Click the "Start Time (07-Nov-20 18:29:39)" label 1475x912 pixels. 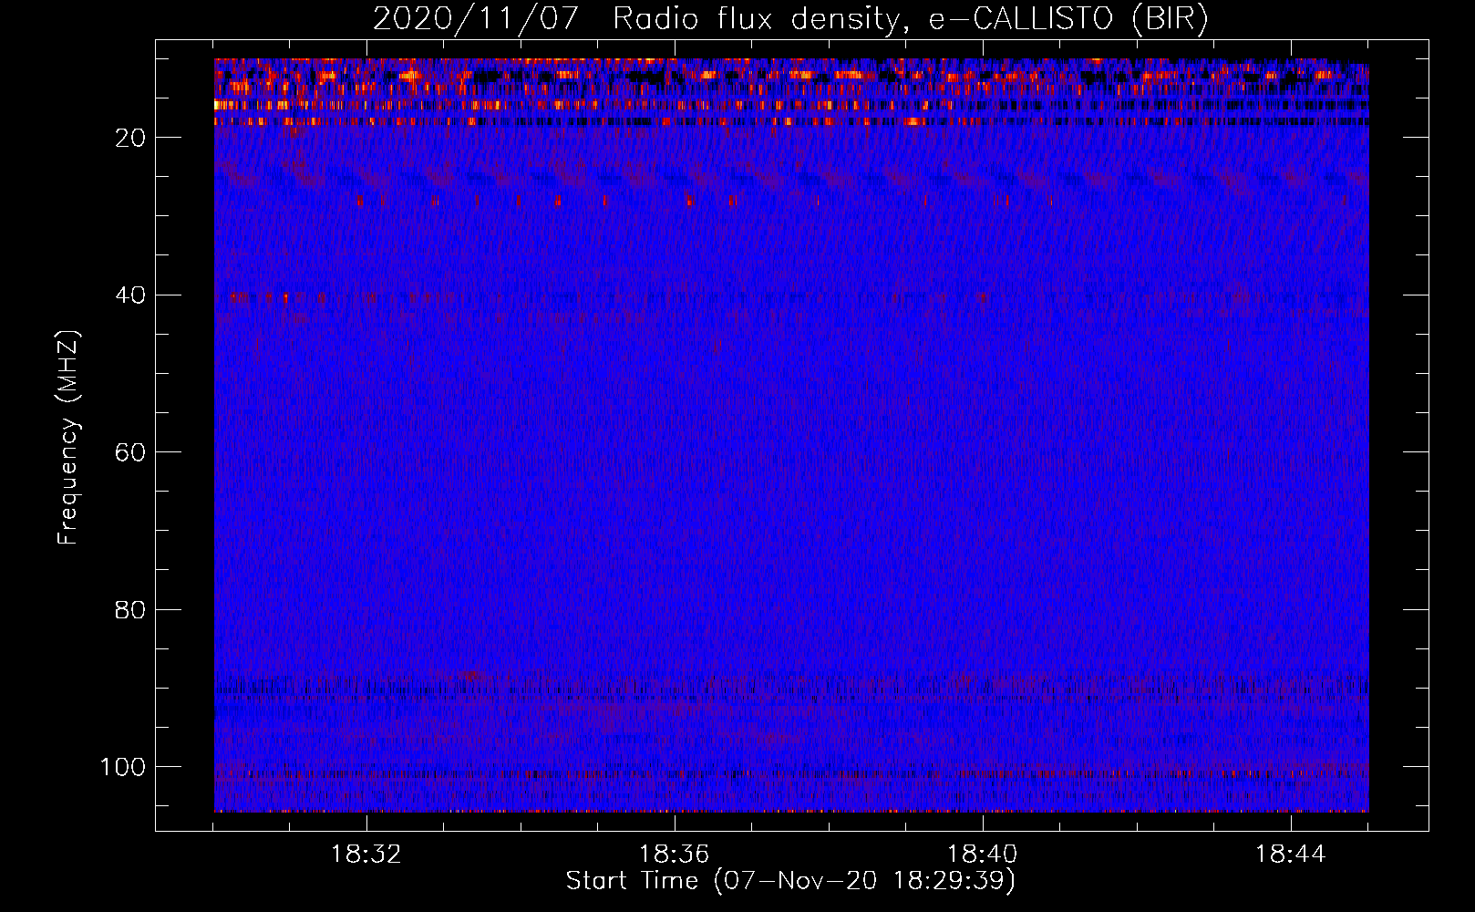coord(790,881)
